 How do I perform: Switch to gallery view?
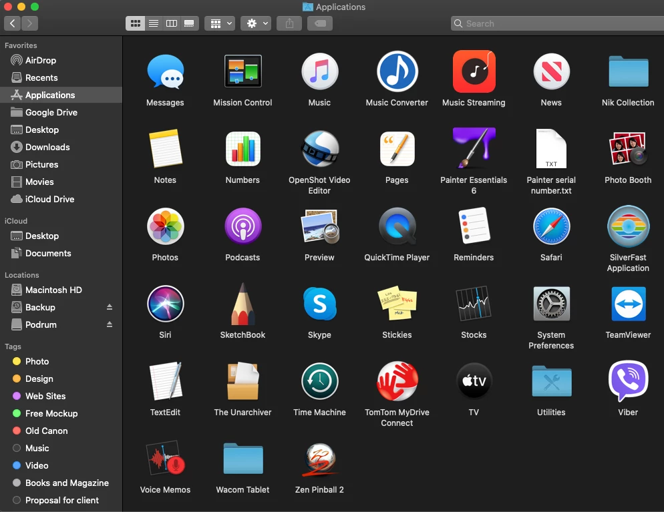(189, 23)
